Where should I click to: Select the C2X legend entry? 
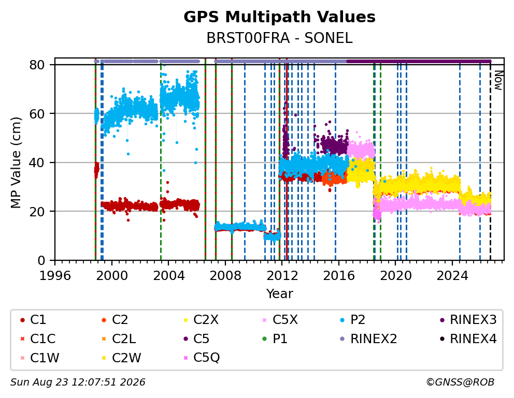coord(201,320)
